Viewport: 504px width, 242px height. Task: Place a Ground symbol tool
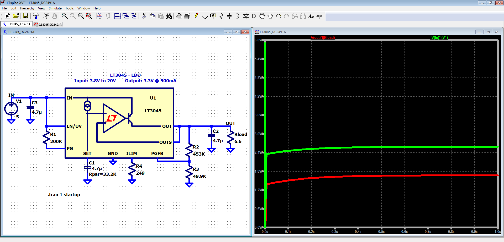point(205,16)
